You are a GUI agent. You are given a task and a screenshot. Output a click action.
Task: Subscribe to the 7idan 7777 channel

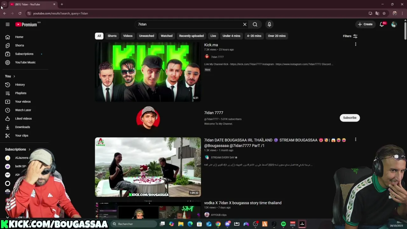(350, 118)
